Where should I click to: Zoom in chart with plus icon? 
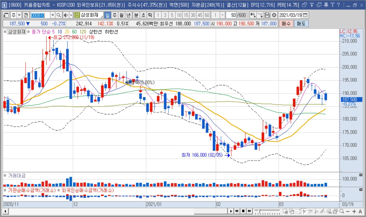(354, 211)
